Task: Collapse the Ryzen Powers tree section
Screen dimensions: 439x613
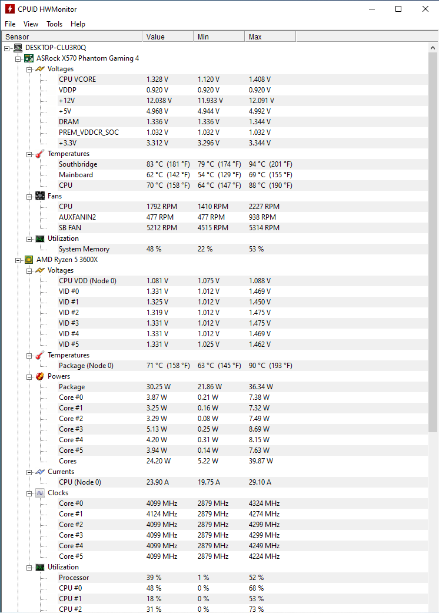Action: 29,376
